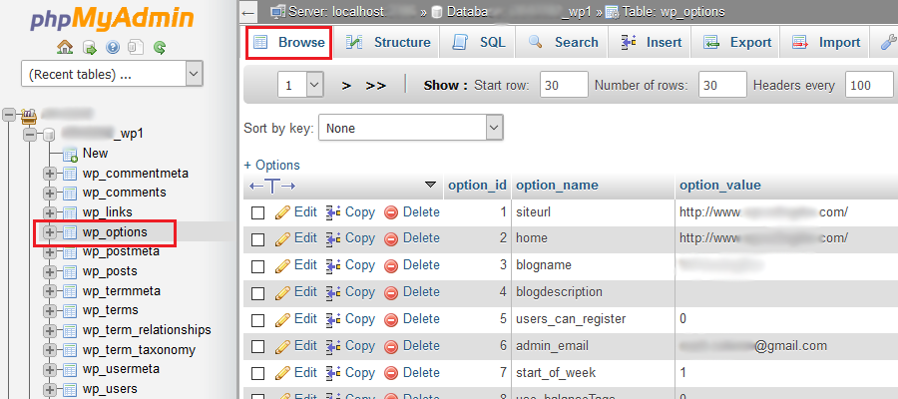Expand the wp_comments table node
The image size is (898, 399).
[x=50, y=193]
